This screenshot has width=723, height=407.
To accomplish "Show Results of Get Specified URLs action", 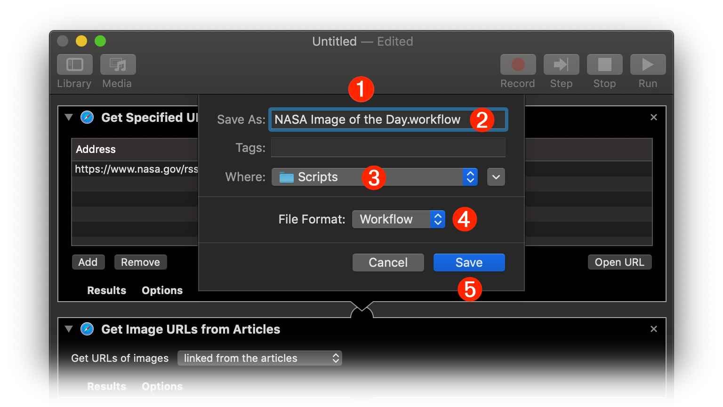I will pos(106,290).
